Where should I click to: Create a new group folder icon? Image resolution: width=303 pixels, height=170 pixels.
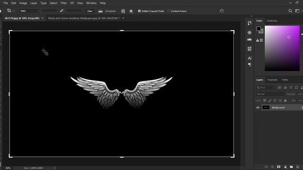[x=292, y=167]
